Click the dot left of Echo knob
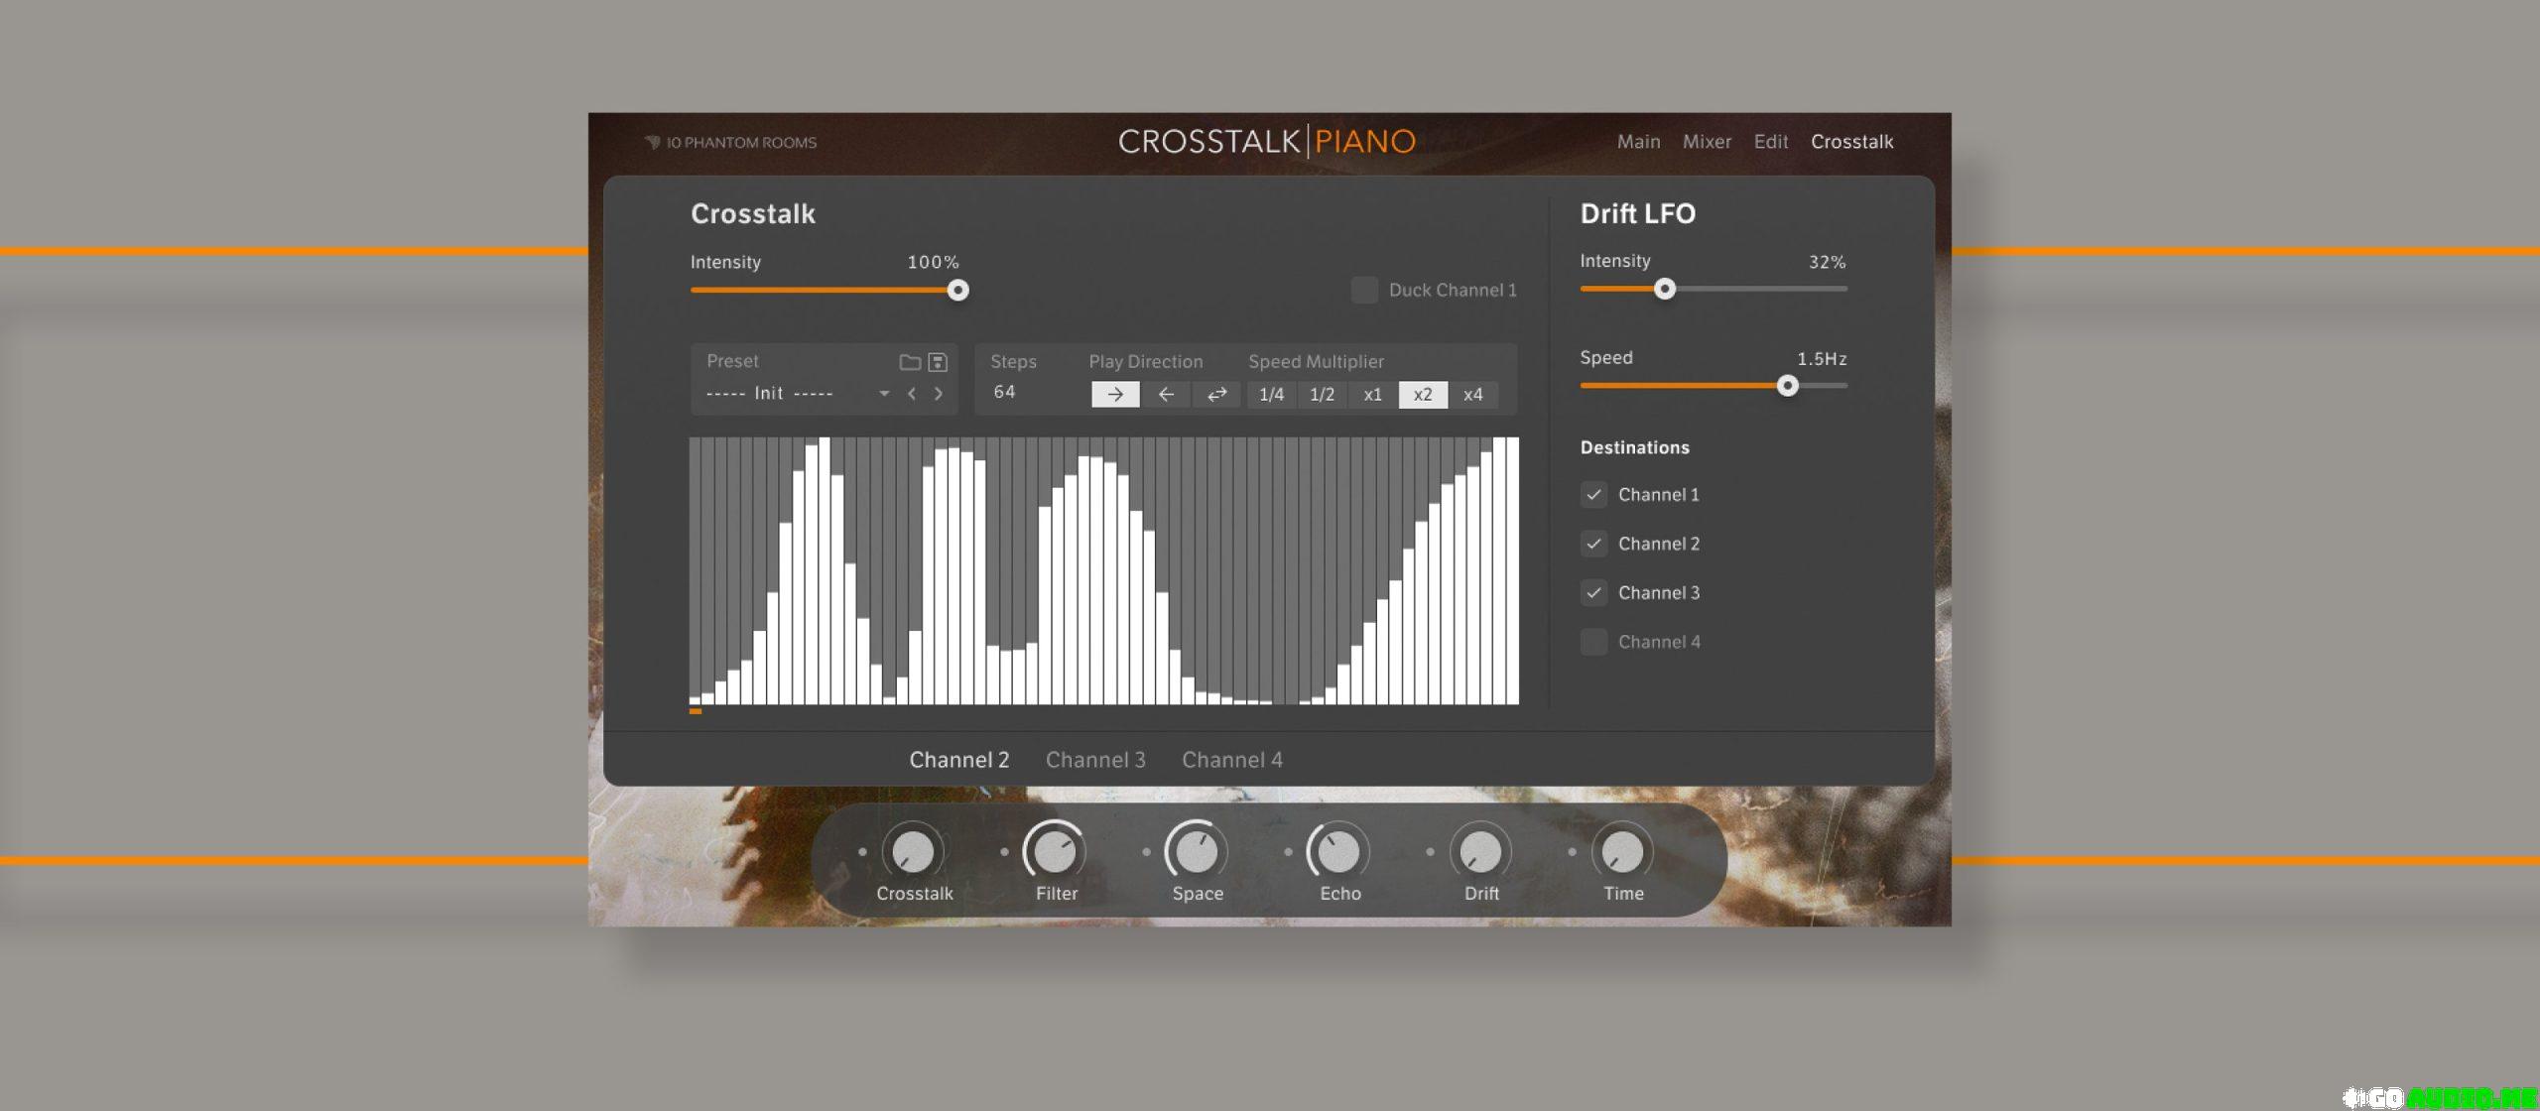 [1288, 851]
